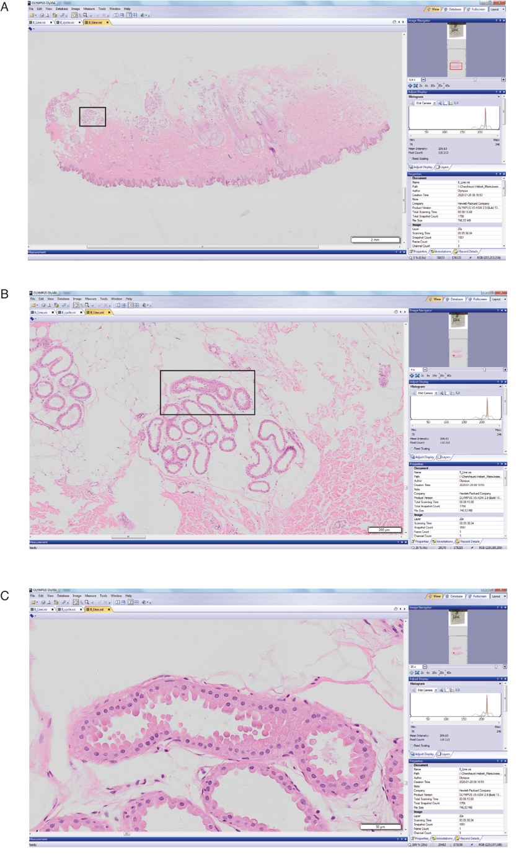
Task: Open the Database menu in panel B
Action: tap(63, 299)
